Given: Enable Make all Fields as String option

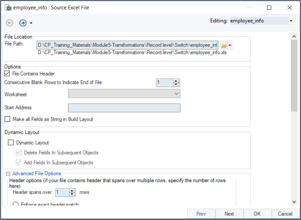Looking at the screenshot, I should point(7,119).
